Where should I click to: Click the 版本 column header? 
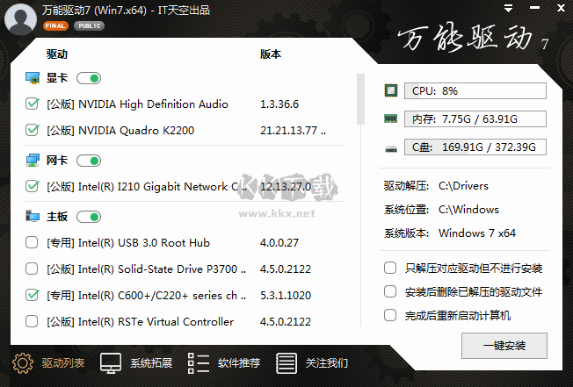[271, 54]
